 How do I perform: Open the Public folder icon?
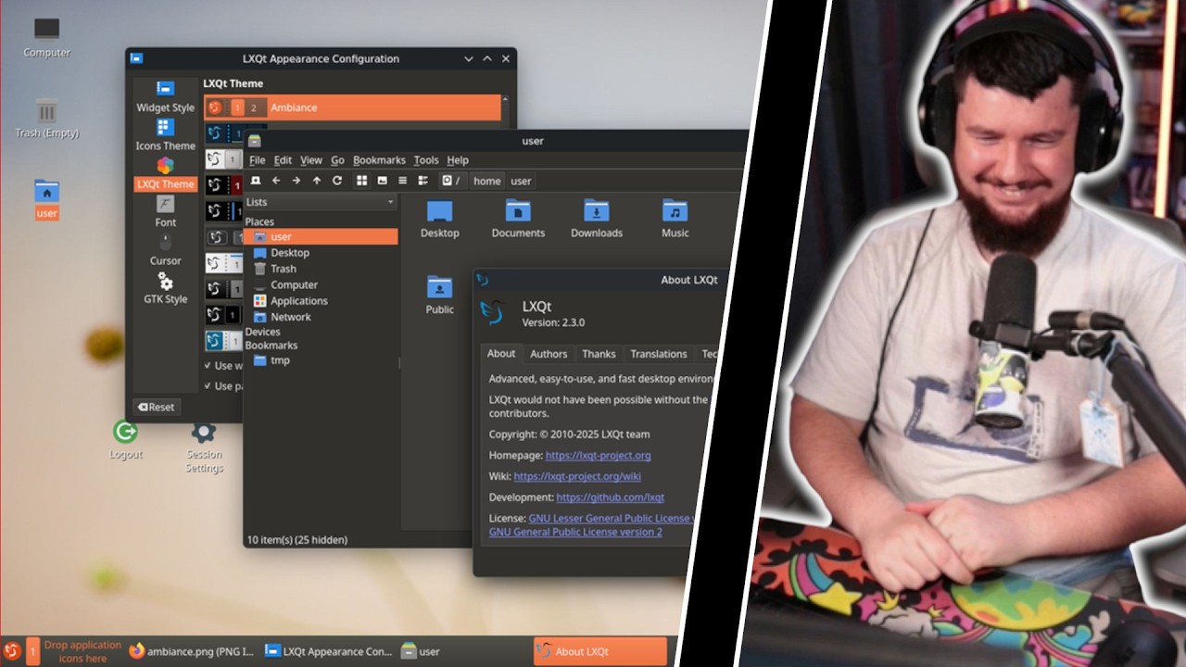point(440,296)
